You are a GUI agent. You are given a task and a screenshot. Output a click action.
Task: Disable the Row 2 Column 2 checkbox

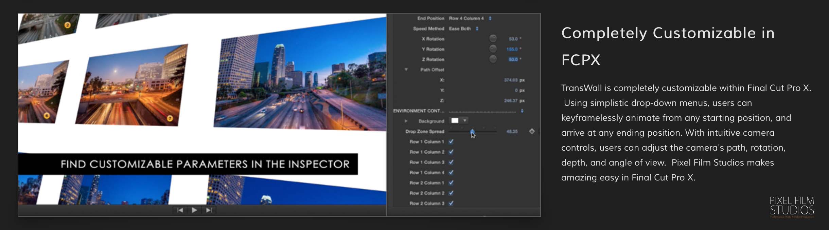tap(451, 193)
